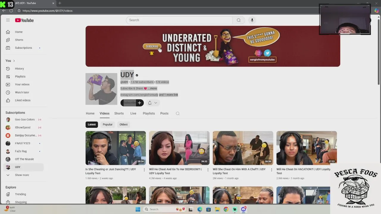381x214 pixels.
Task: Open Discord from taskbar
Action: point(243,209)
